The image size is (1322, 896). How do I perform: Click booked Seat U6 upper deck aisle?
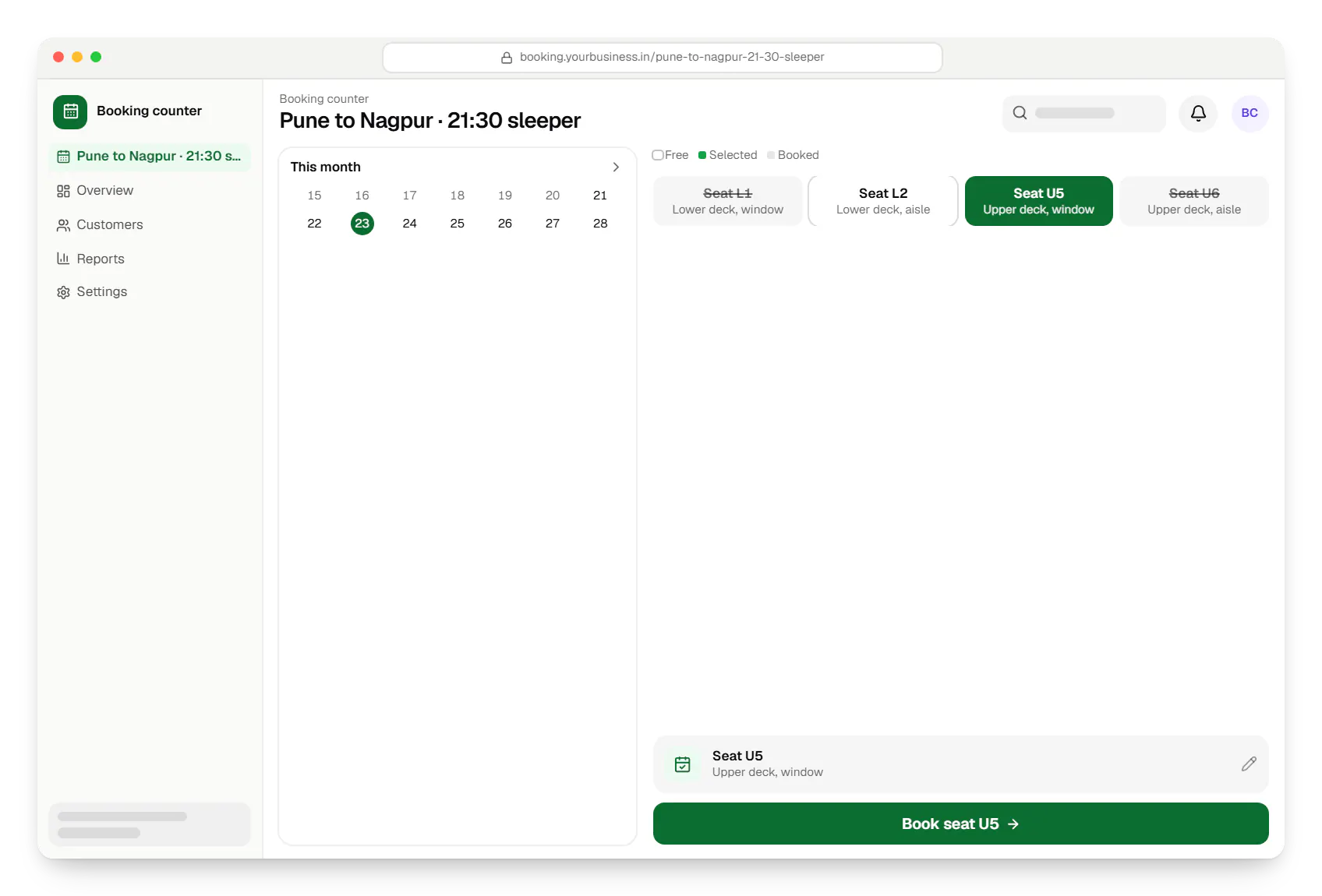point(1194,201)
